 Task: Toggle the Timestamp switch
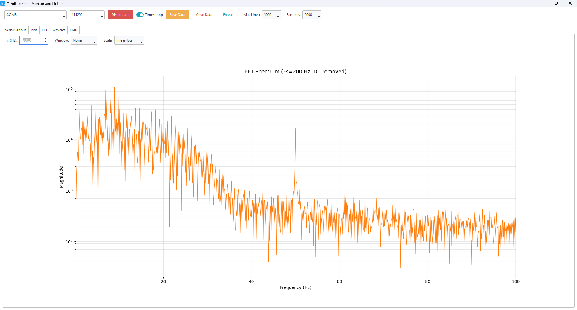140,15
